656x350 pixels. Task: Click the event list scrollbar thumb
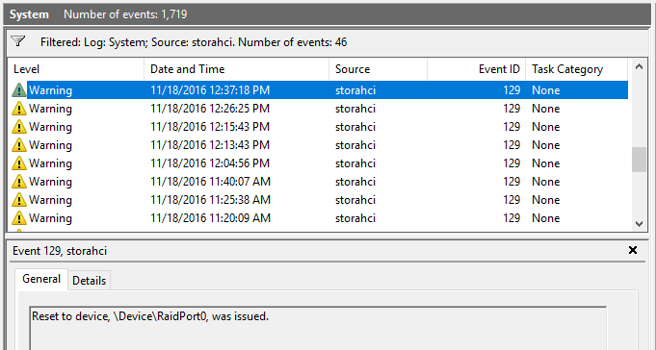pos(639,159)
